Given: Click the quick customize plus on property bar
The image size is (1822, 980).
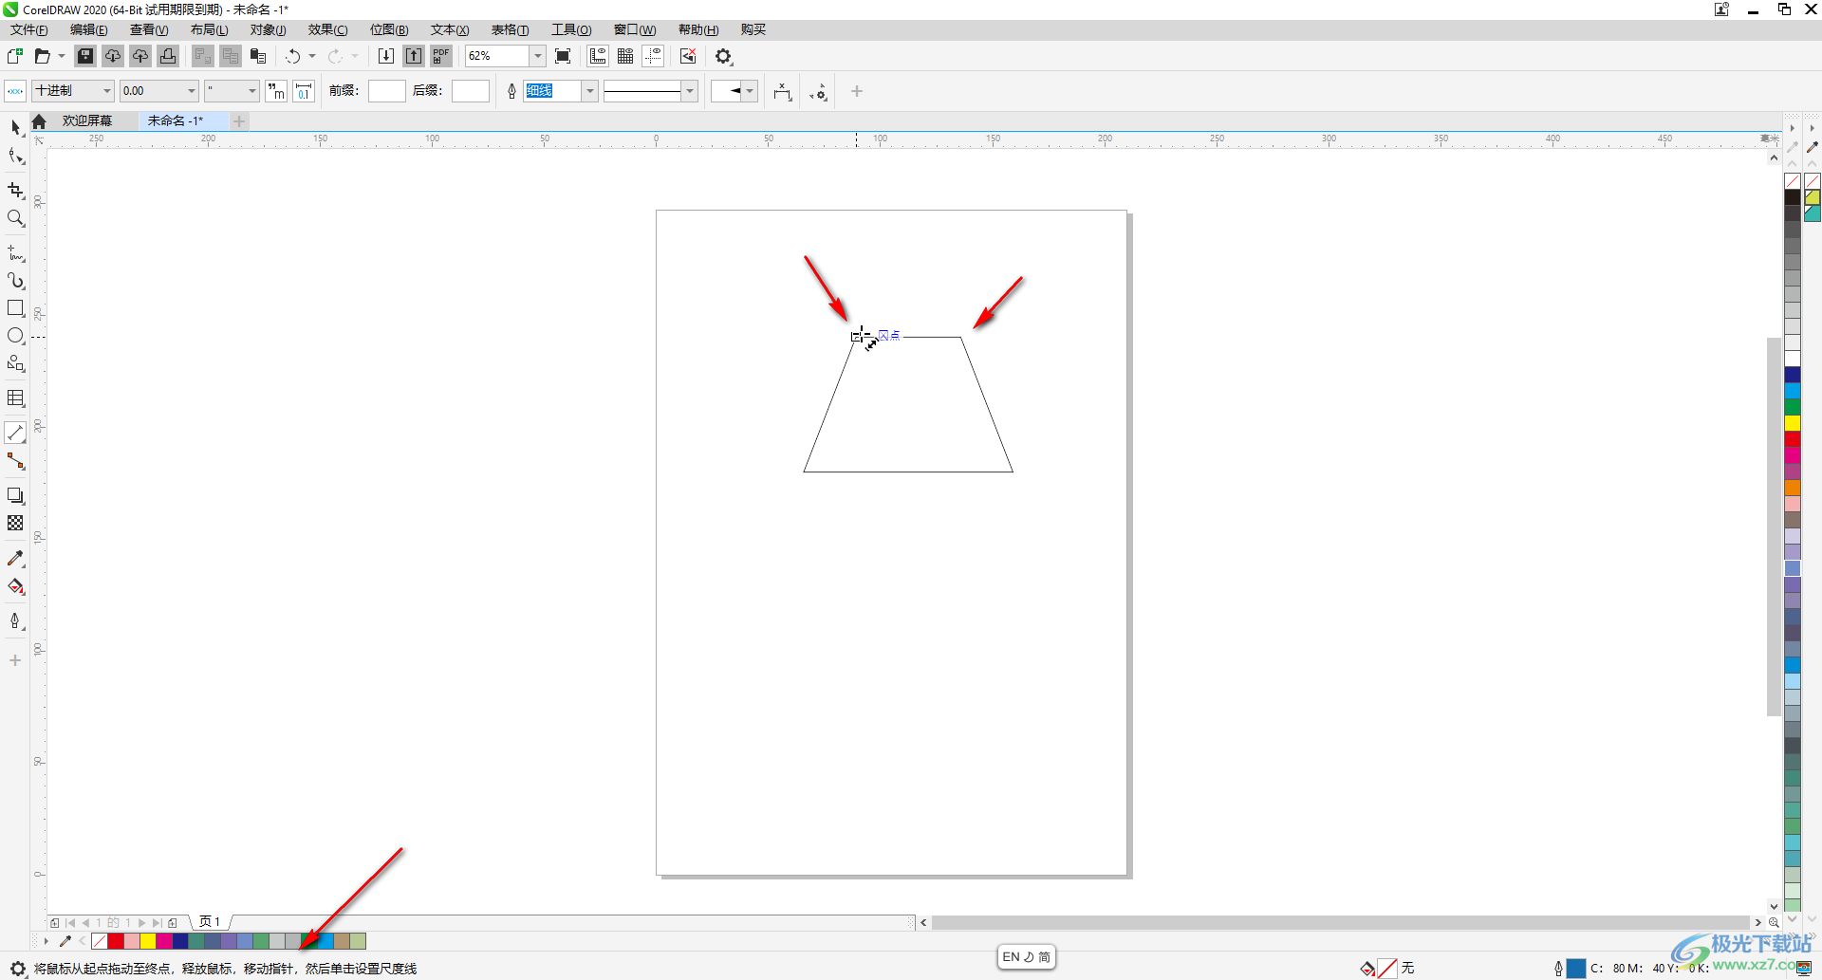Looking at the screenshot, I should [x=857, y=91].
